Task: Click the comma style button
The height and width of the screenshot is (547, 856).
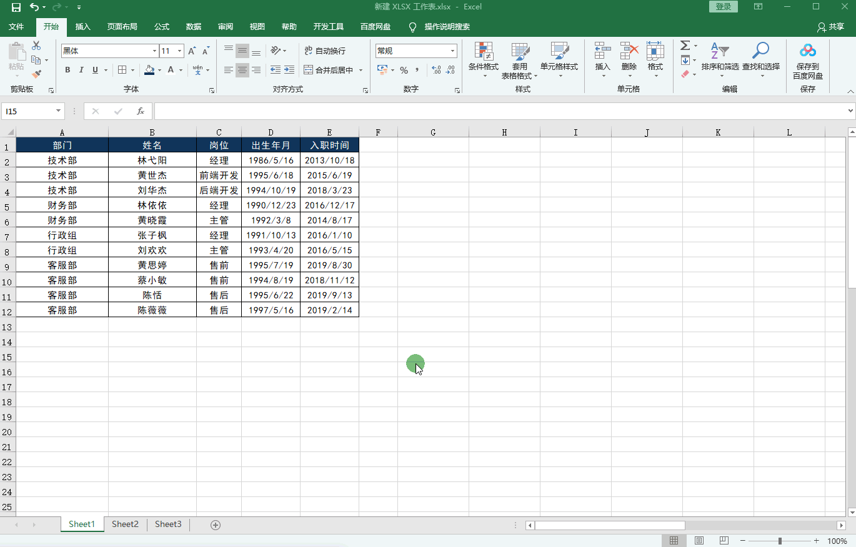Action: (x=417, y=70)
